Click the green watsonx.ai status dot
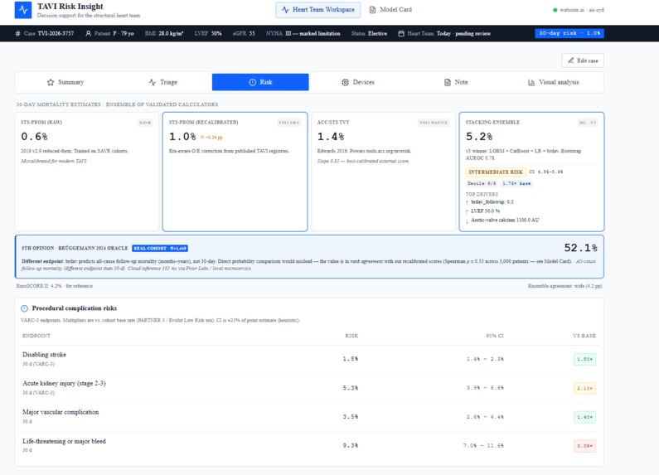 pos(555,10)
